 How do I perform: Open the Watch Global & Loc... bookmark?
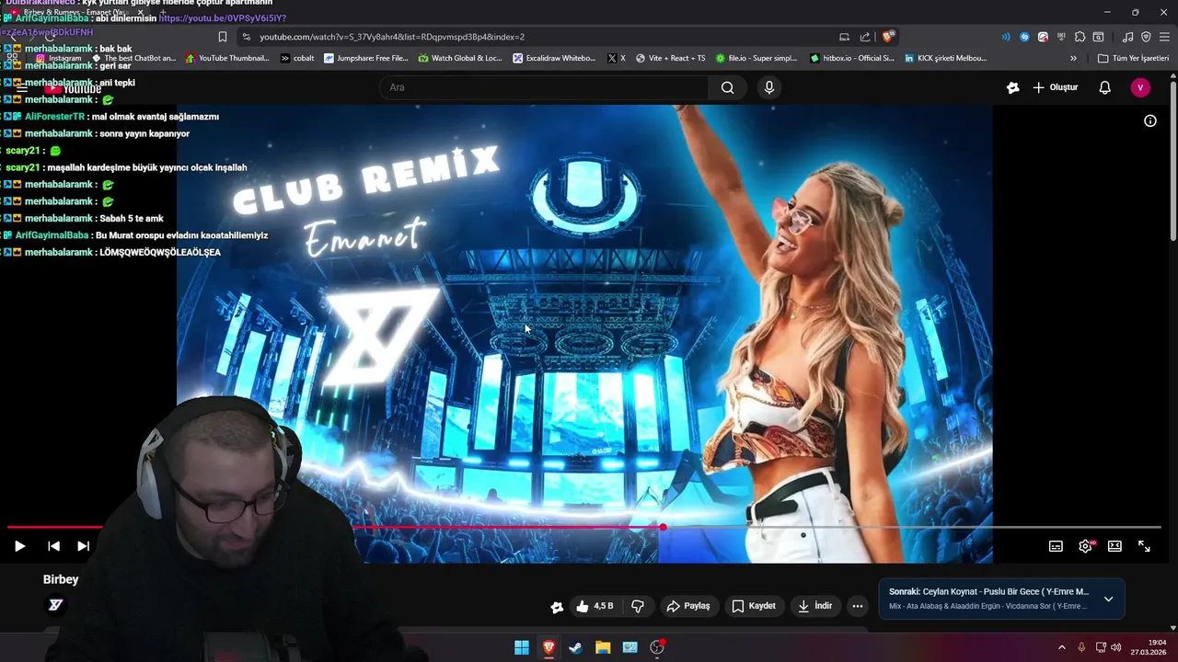[460, 58]
